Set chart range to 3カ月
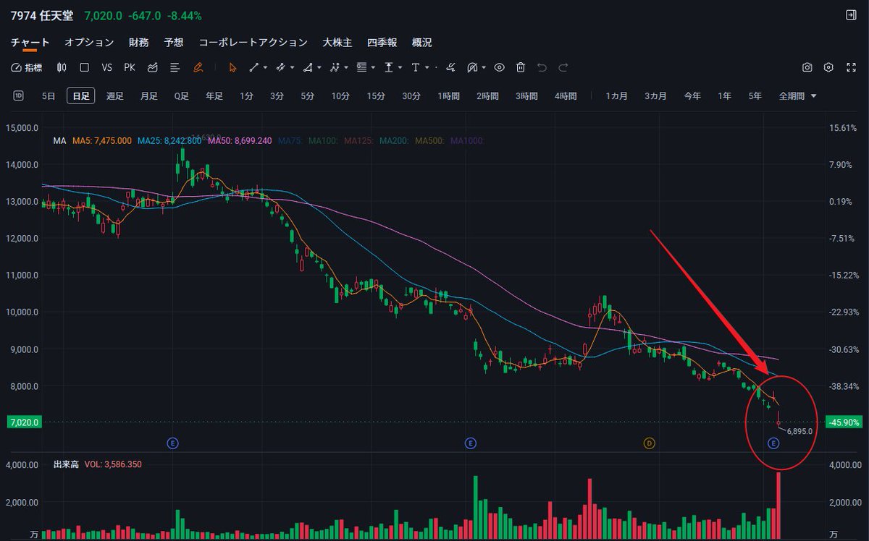This screenshot has width=869, height=541. [x=656, y=95]
